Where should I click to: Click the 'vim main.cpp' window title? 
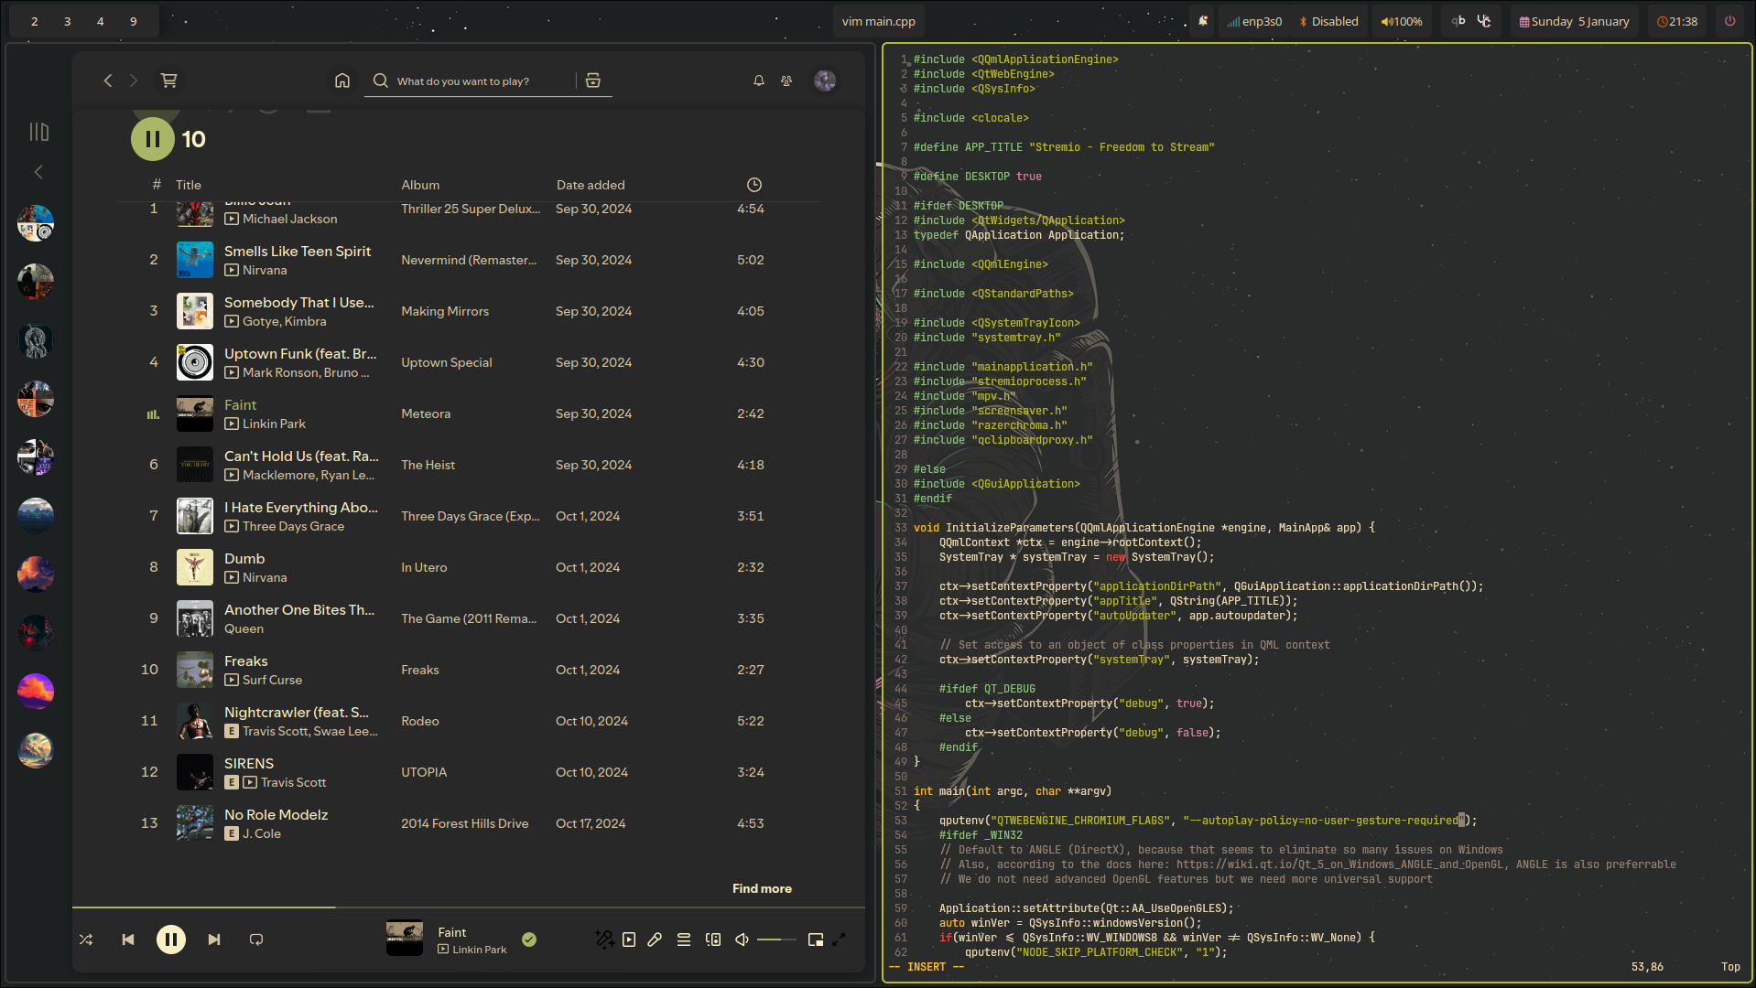[878, 21]
